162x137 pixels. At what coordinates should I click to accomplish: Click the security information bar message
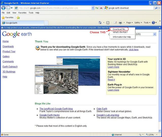56,28
